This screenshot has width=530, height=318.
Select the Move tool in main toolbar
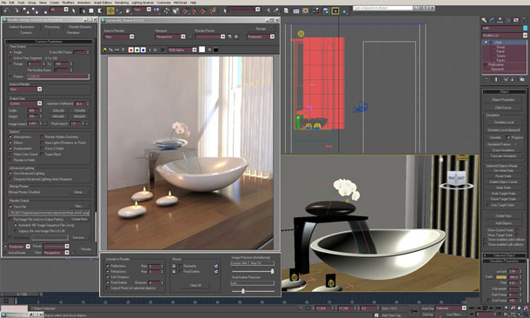pyautogui.click(x=110, y=10)
